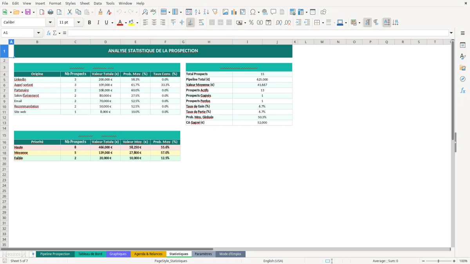Expand the borders dropdown arrow
Viewport: 470px width, 264px height.
click(x=323, y=23)
